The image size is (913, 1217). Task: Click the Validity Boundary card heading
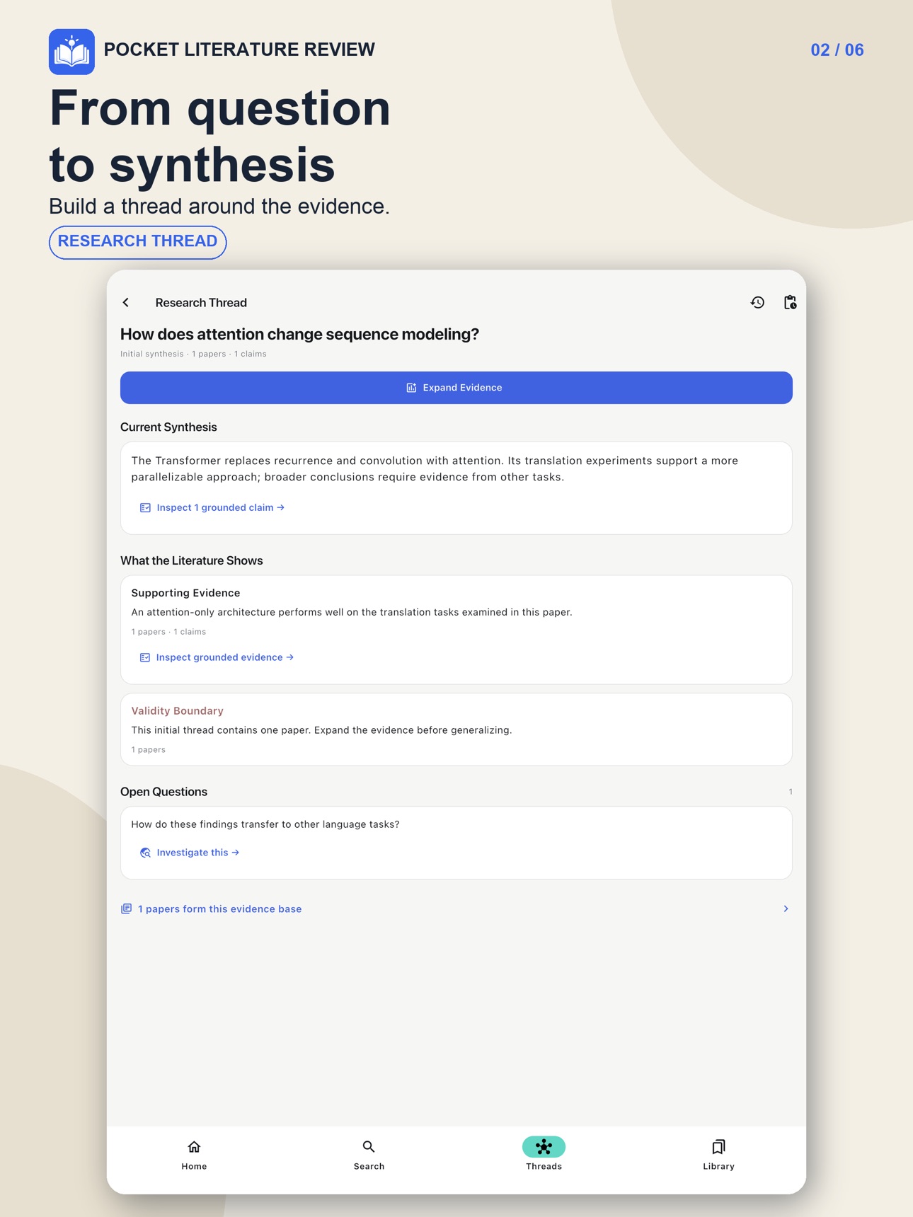point(177,711)
